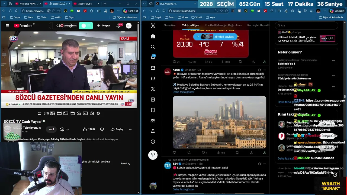347x195 pixels.
Task: Open X Messages envelope icon
Action: coord(153,68)
